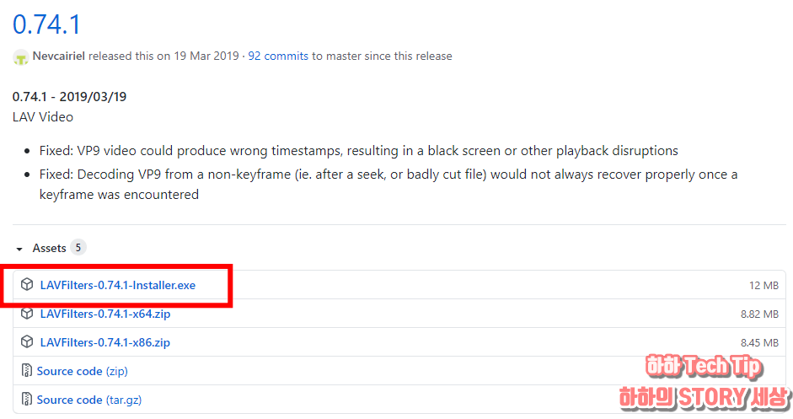Download Source code (tar.gz)
Screen dimensions: 793x419
tap(89, 400)
